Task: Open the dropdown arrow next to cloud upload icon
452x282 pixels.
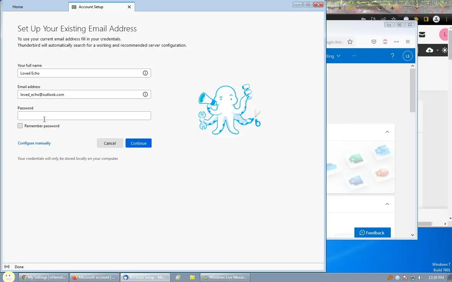Action: 438,50
